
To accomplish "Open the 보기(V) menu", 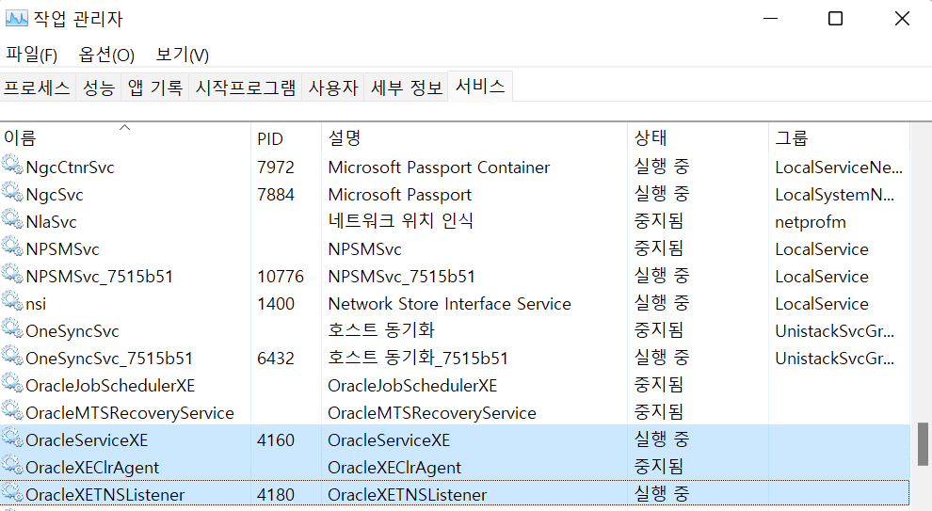I will [182, 56].
